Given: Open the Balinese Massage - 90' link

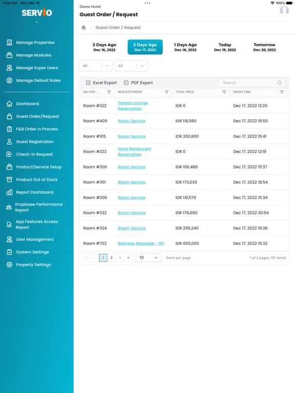Looking at the screenshot, I should pos(141,244).
